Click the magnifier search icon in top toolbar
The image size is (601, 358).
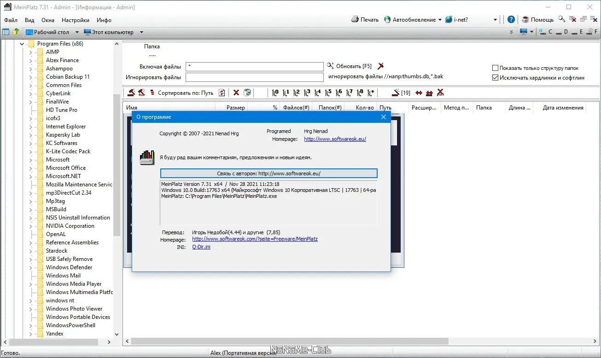[x=562, y=19]
